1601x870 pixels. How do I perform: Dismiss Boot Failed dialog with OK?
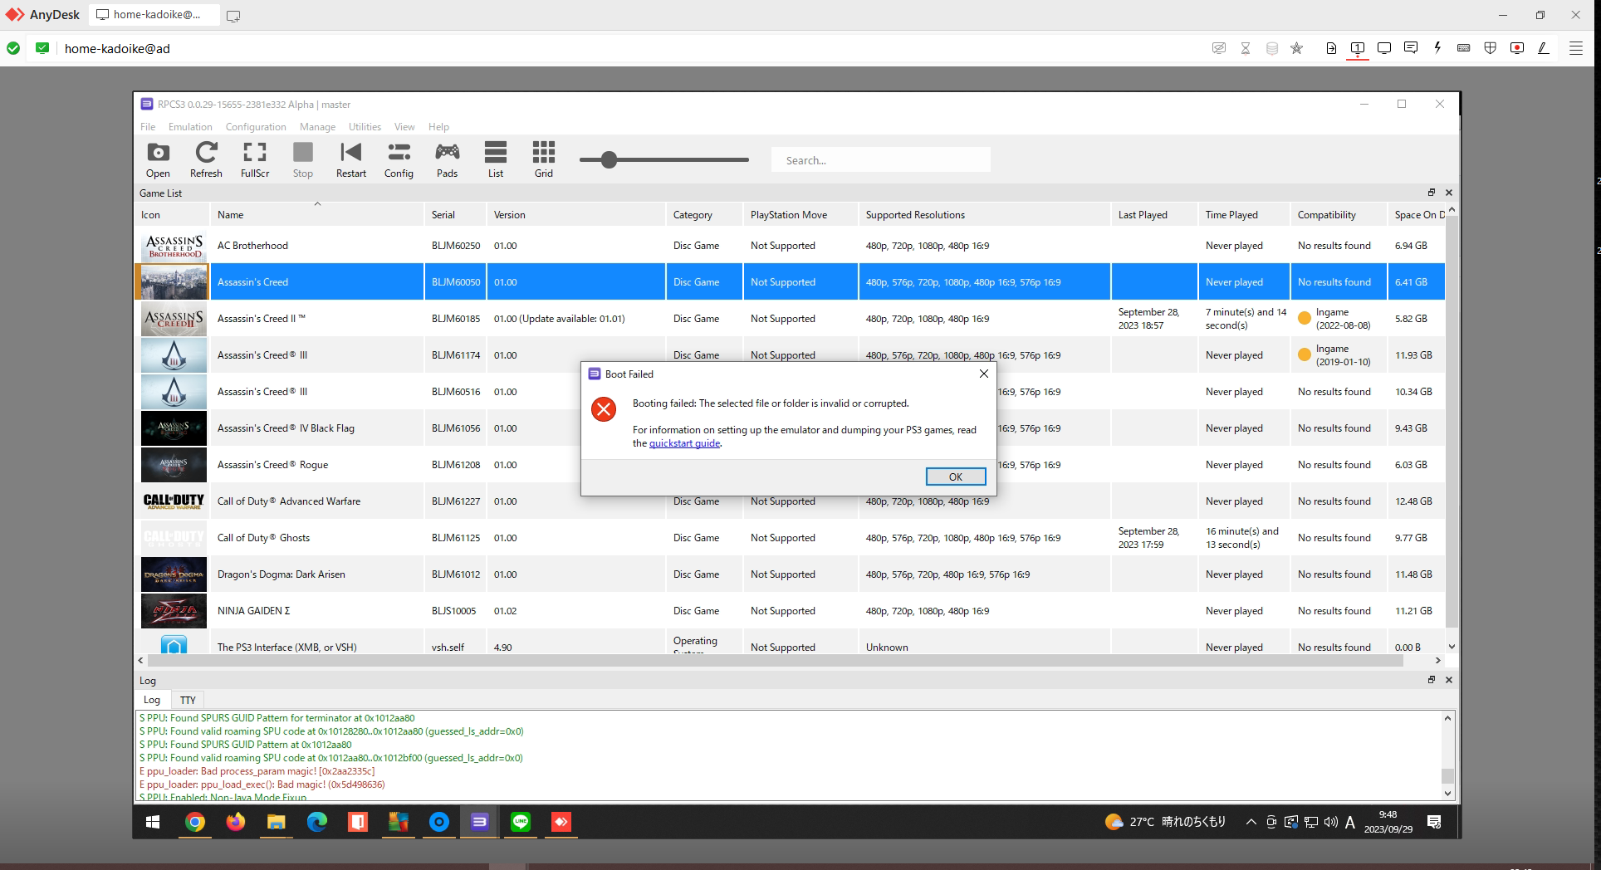(955, 476)
